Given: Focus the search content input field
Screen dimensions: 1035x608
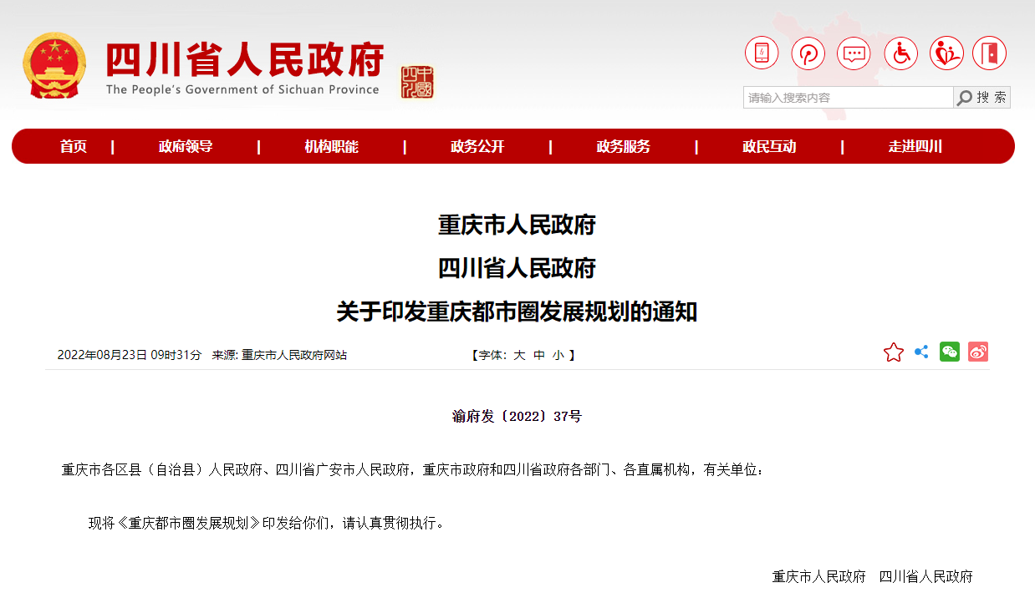Looking at the screenshot, I should tap(847, 98).
